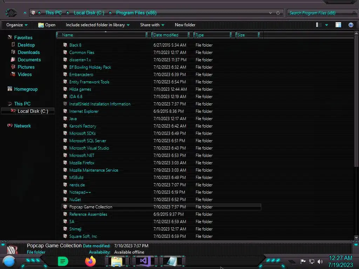Click the green notes app taskbar icon
359x269 pixels.
tap(63, 261)
